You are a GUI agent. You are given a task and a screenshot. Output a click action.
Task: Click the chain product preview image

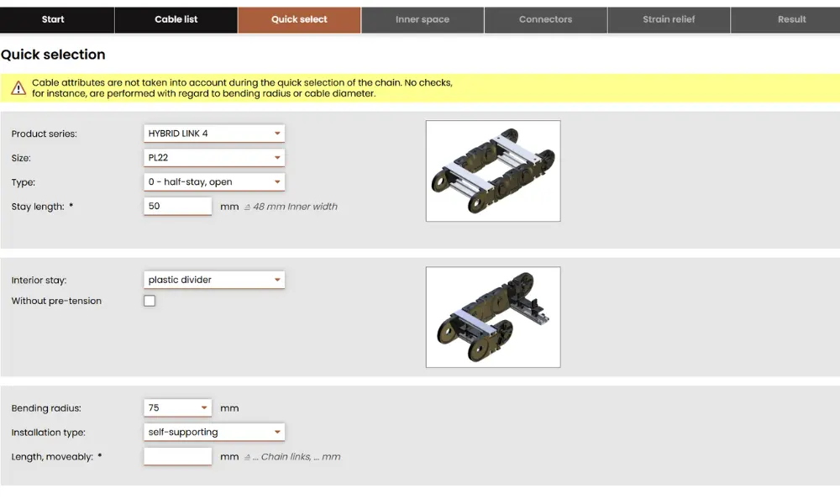[x=493, y=171]
